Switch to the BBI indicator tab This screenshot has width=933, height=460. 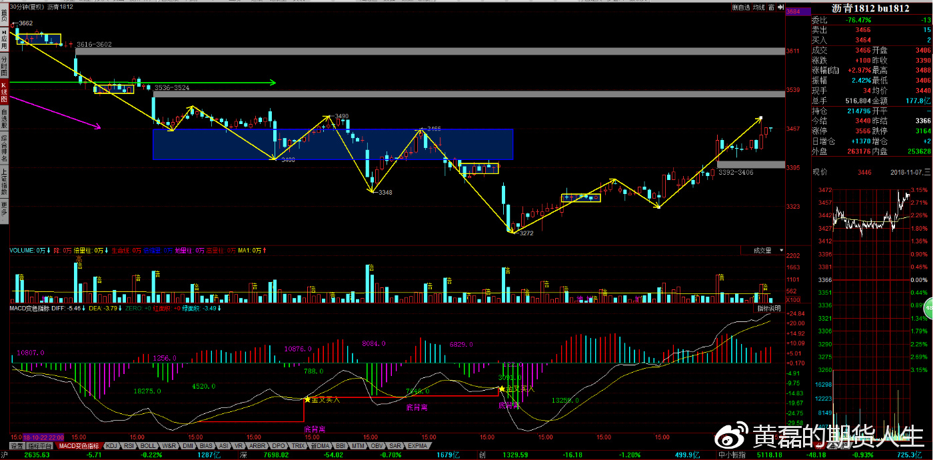pos(341,445)
